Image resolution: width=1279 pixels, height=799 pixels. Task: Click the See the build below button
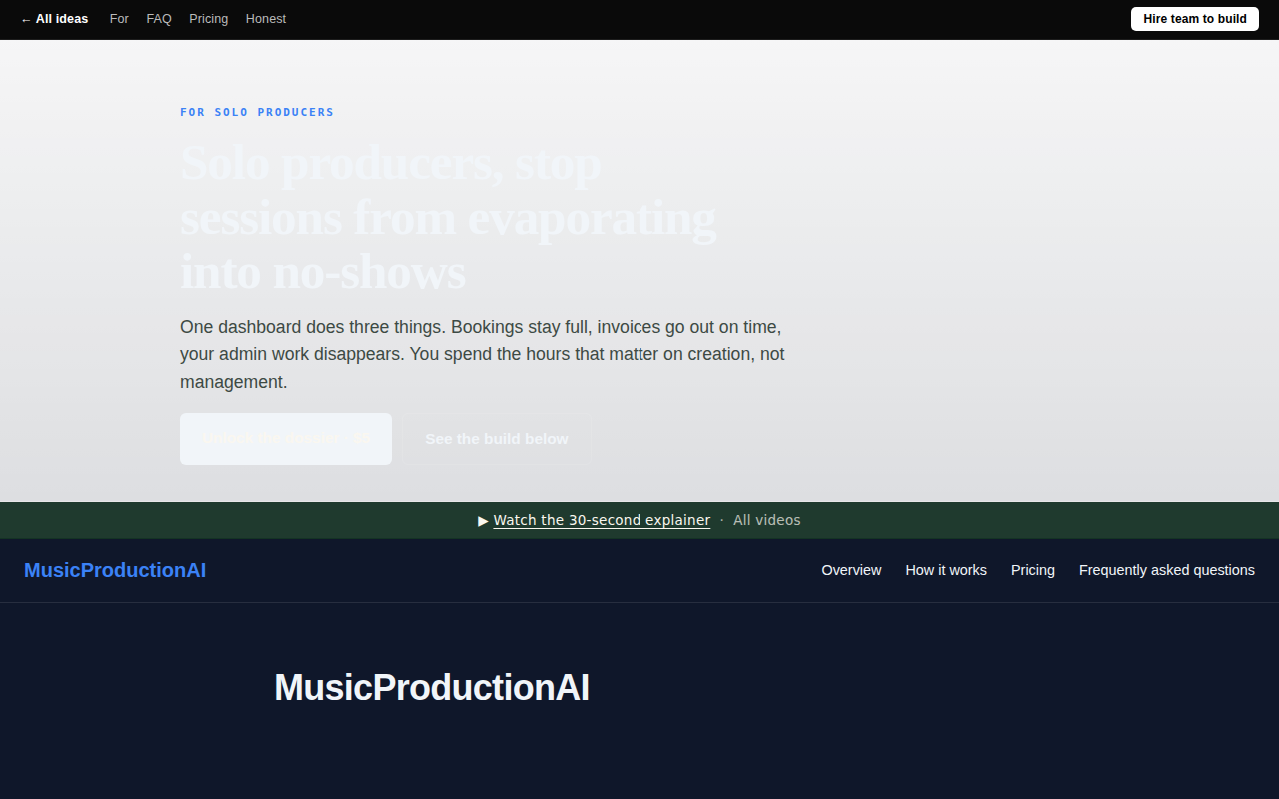(497, 439)
